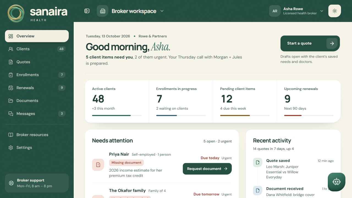
Task: Click the Documents folder icon
Action: (x=11, y=101)
